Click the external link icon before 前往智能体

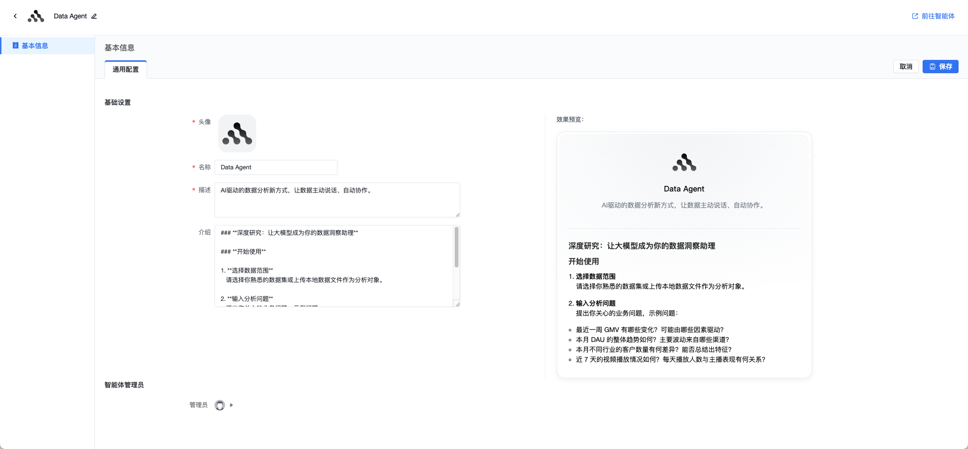coord(915,16)
